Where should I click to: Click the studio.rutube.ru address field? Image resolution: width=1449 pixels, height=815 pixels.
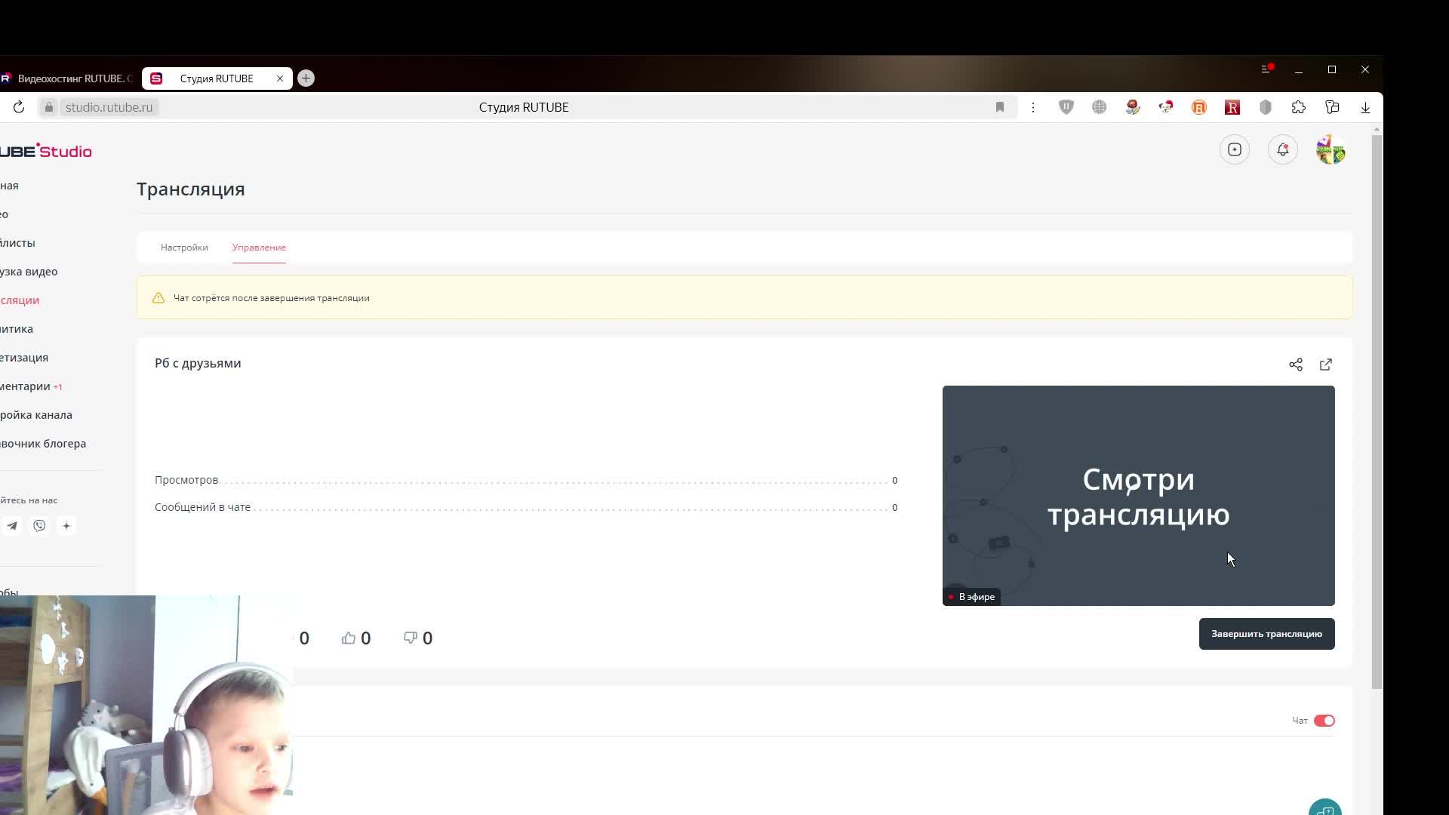109,107
